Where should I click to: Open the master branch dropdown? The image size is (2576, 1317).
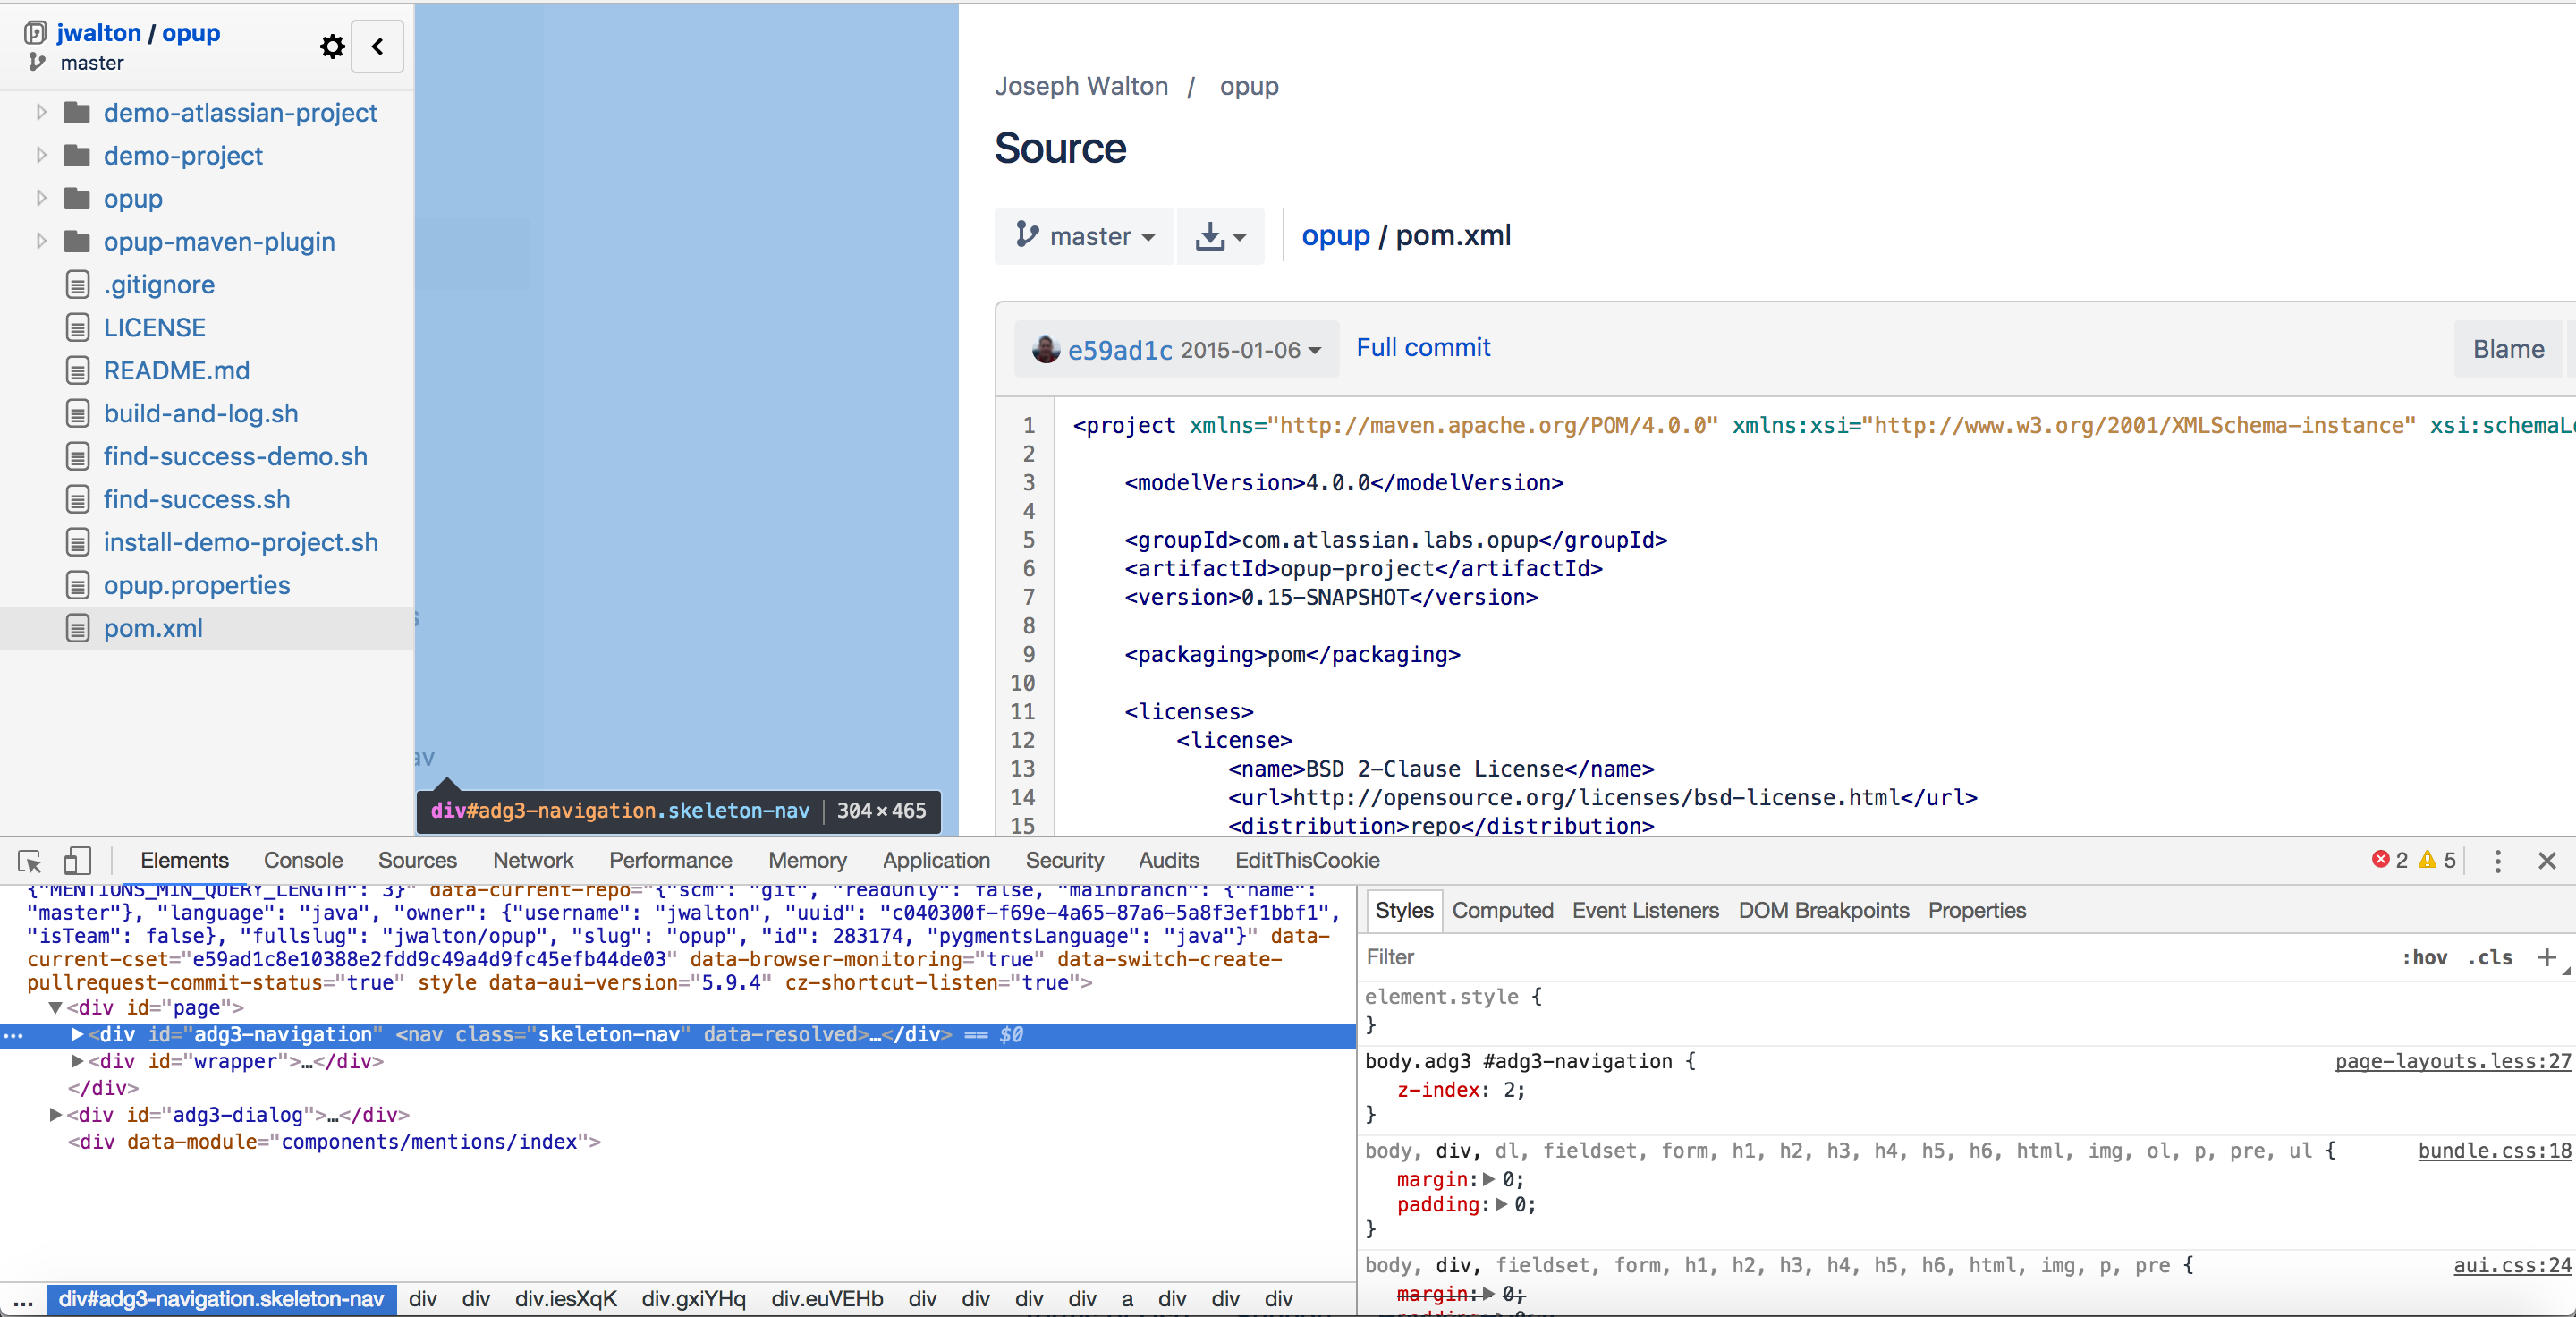pyautogui.click(x=1084, y=237)
